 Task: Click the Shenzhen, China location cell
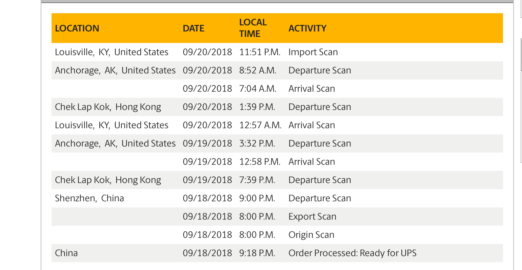[x=89, y=198]
